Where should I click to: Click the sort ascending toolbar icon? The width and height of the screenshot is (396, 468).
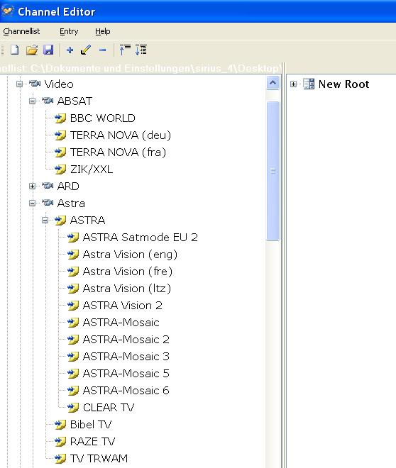point(125,50)
